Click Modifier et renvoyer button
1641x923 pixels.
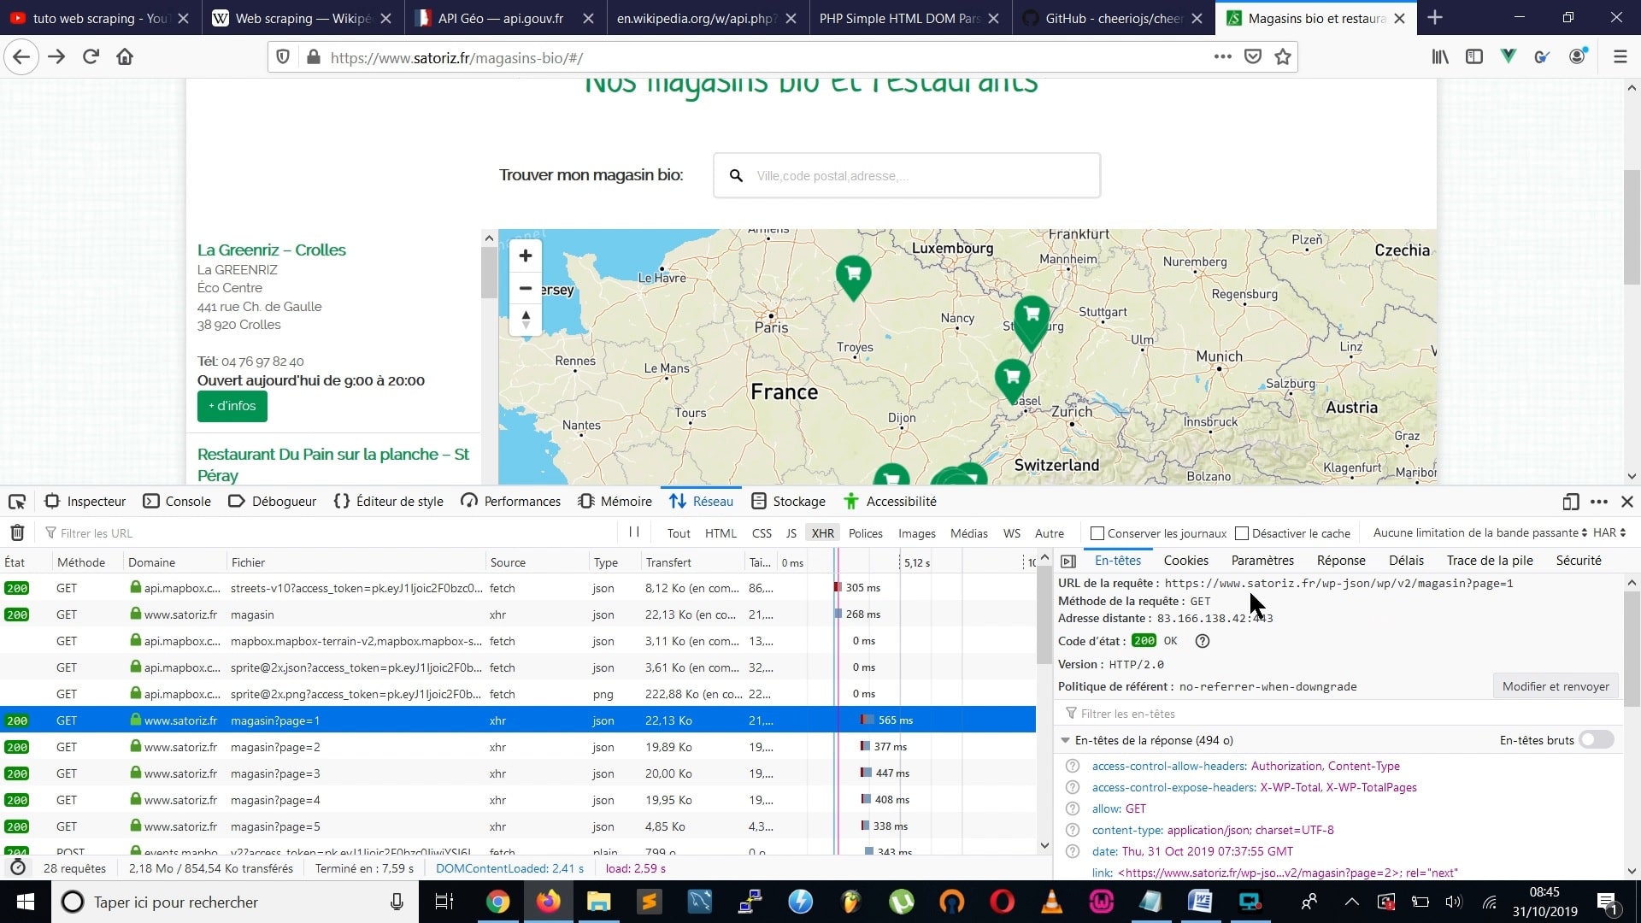pyautogui.click(x=1555, y=686)
